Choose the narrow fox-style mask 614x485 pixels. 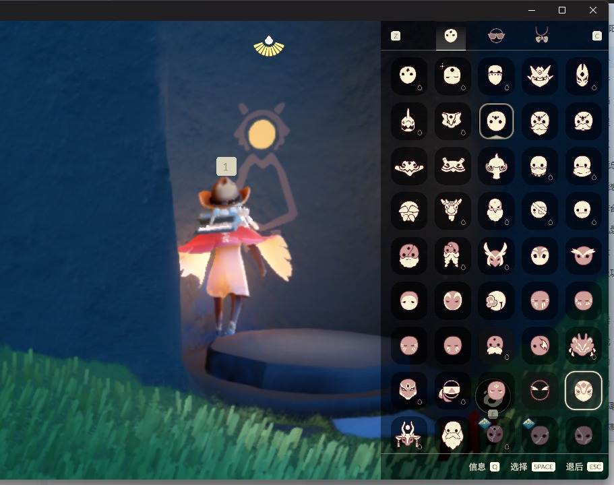click(x=583, y=76)
